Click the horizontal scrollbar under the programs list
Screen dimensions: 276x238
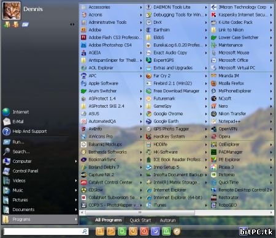177,212
